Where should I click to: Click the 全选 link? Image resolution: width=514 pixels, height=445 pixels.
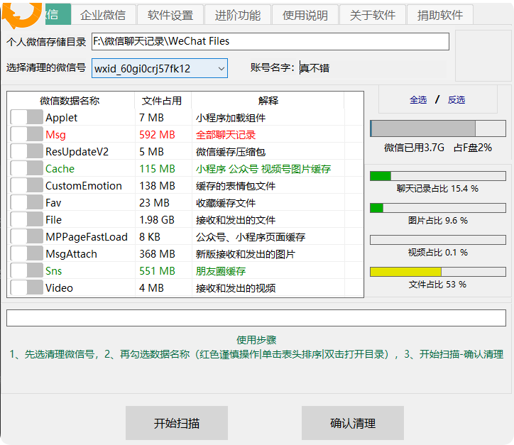tap(418, 99)
